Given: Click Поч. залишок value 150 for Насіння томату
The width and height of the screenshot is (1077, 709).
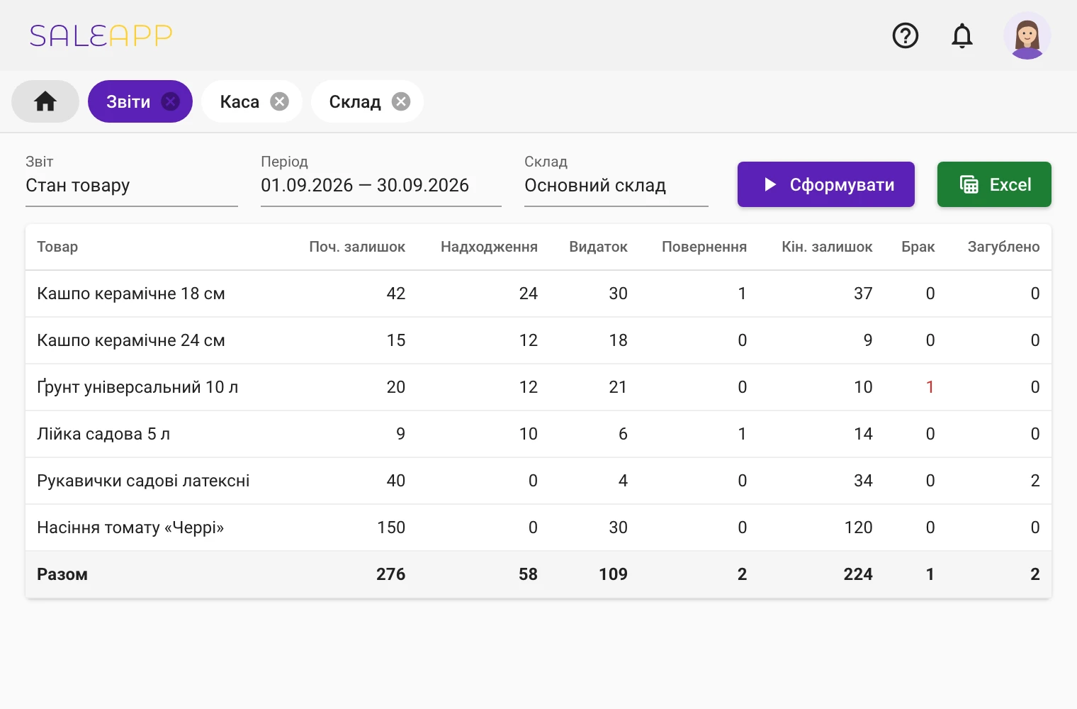Looking at the screenshot, I should pos(391,527).
